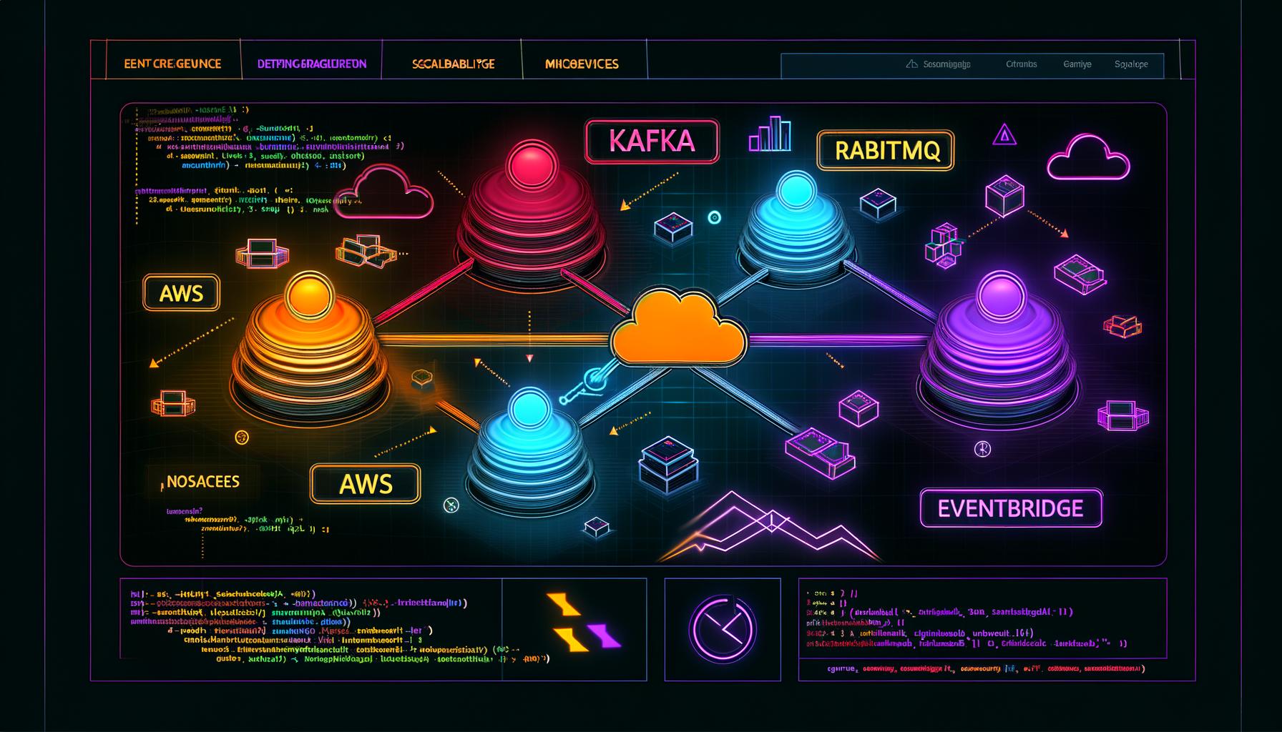Click the circular gauge icon in bottom center panel
This screenshot has width=1282, height=732.
click(x=723, y=628)
